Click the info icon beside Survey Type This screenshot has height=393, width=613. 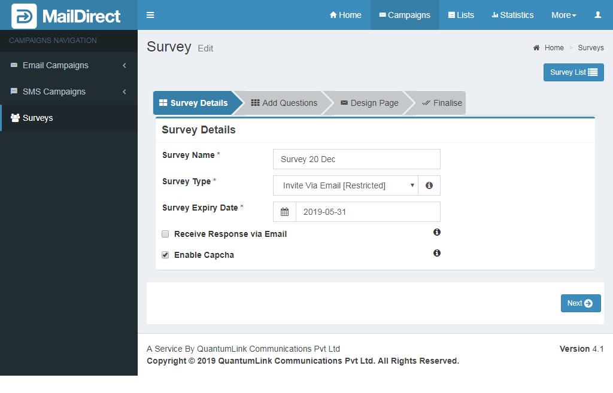(429, 185)
